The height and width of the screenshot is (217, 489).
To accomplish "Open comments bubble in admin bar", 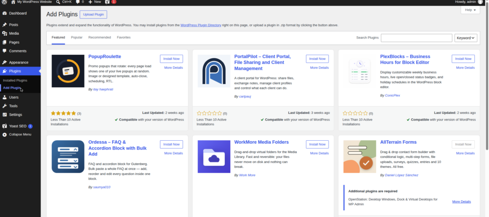I will pos(80,2).
